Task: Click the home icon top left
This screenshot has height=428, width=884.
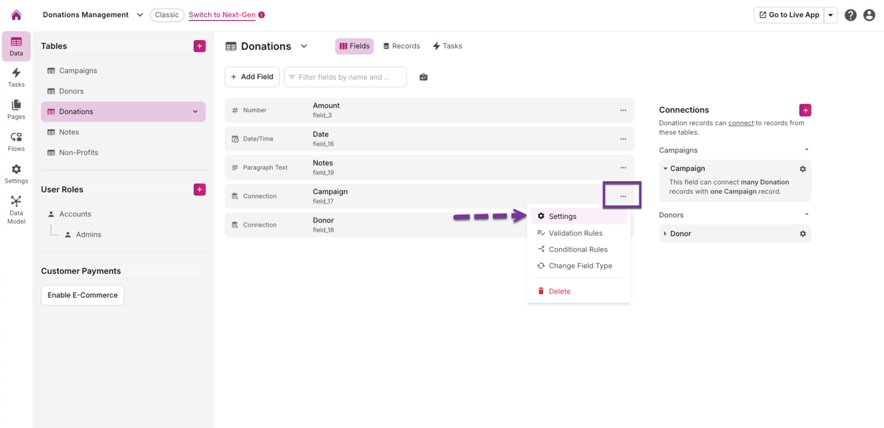Action: 16,14
